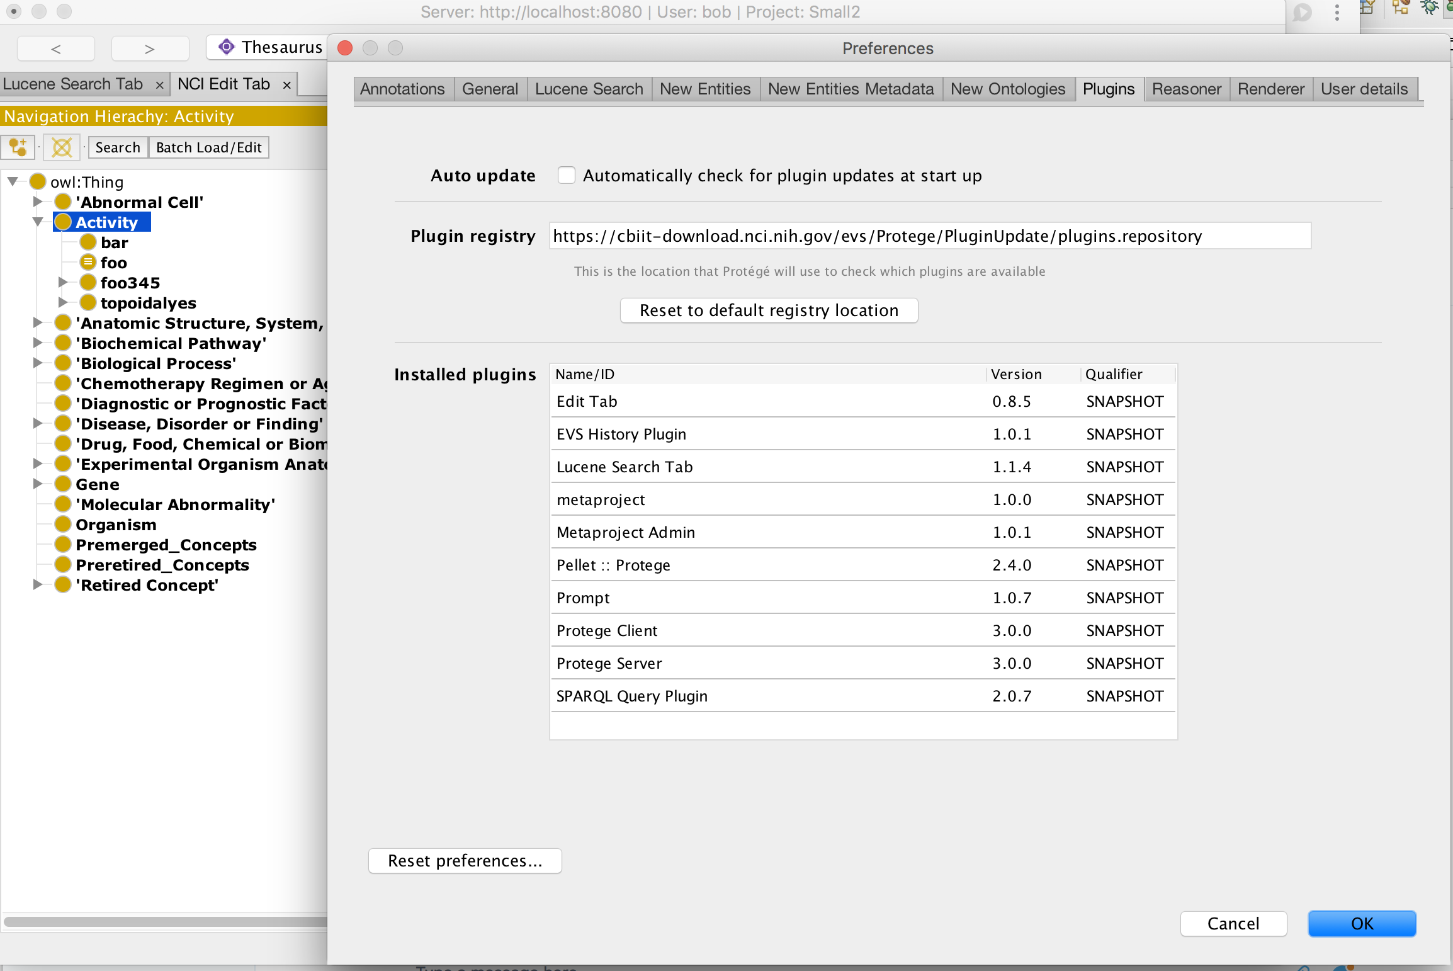
Task: Click the Plugin registry URL field
Action: (928, 236)
